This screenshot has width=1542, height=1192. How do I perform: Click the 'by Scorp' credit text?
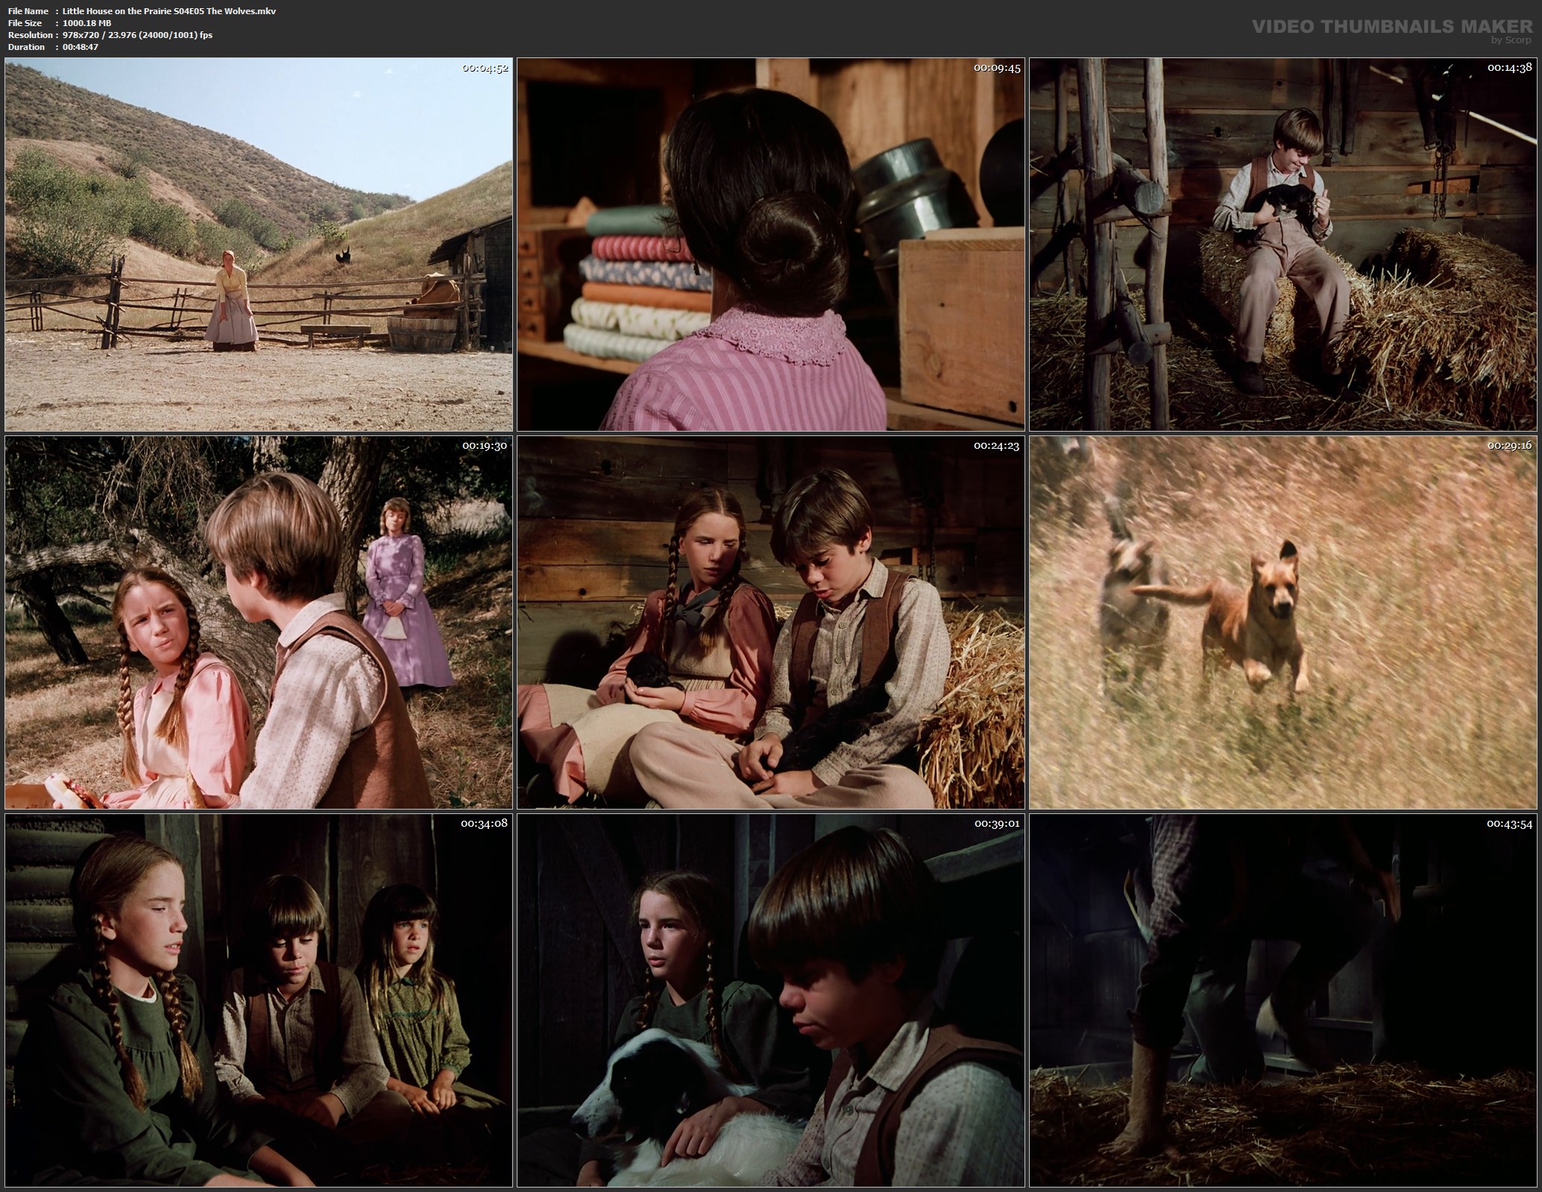coord(1510,40)
